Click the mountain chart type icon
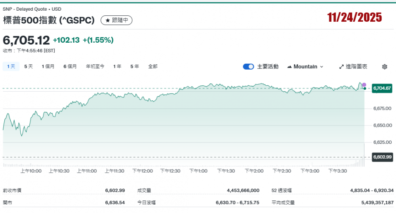This screenshot has width=396, height=213. pyautogui.click(x=289, y=67)
